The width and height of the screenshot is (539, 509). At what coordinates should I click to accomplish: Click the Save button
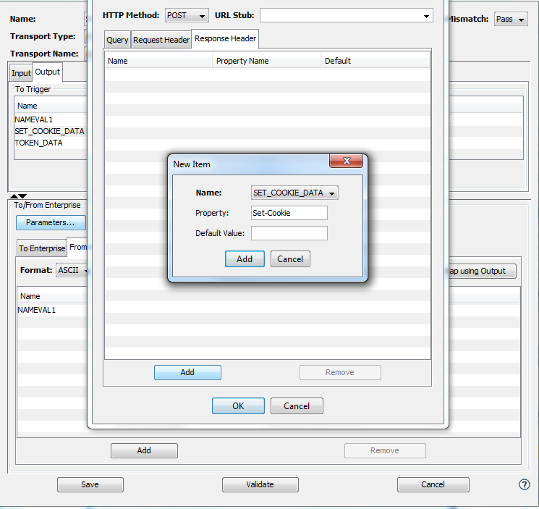click(x=90, y=484)
